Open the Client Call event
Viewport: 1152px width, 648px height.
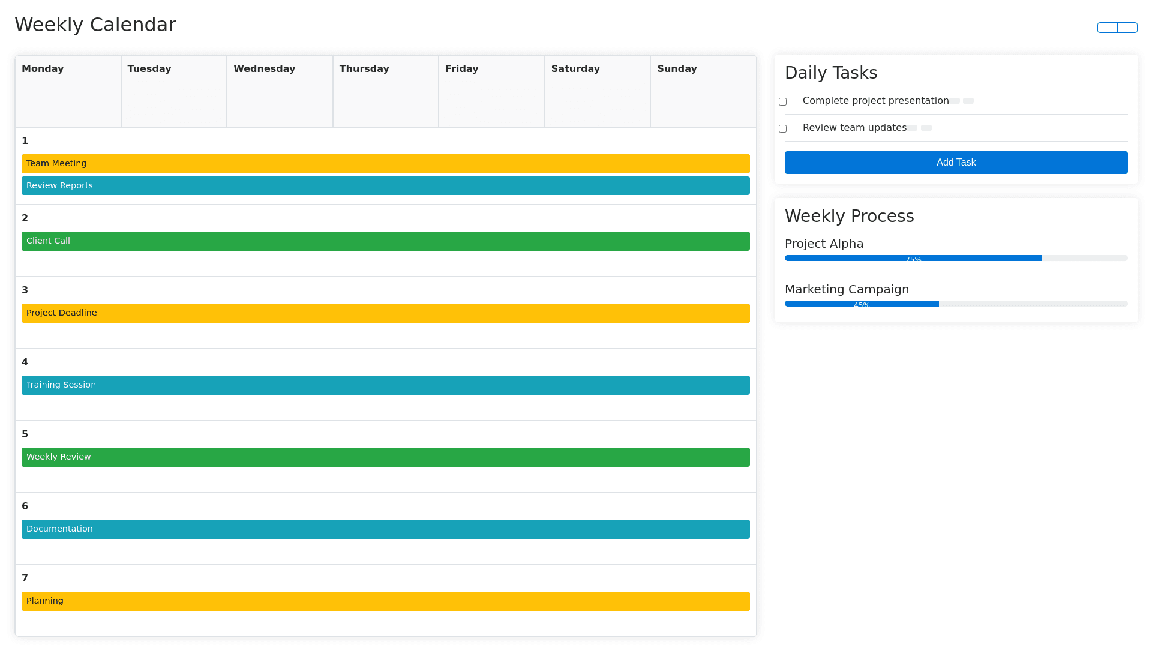(385, 241)
